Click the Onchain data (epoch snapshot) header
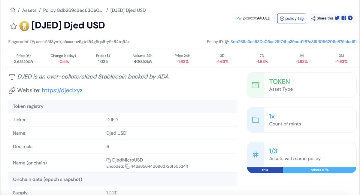Screen dimensions: 360x195 [x=123, y=179]
